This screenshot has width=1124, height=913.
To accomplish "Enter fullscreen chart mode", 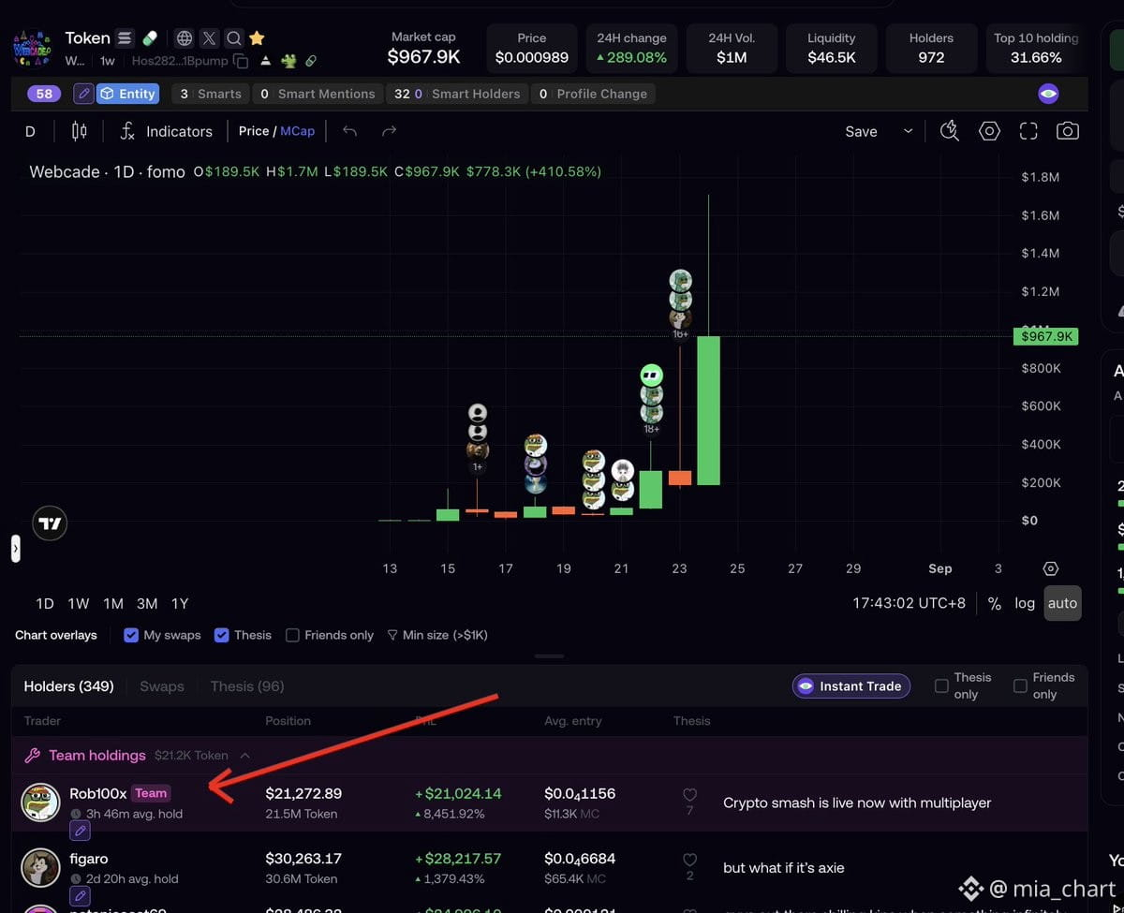I will pyautogui.click(x=1028, y=131).
